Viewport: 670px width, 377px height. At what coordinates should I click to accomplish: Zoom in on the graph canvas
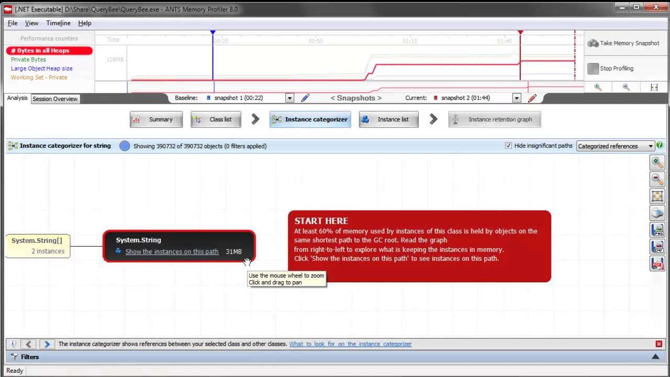pos(657,163)
